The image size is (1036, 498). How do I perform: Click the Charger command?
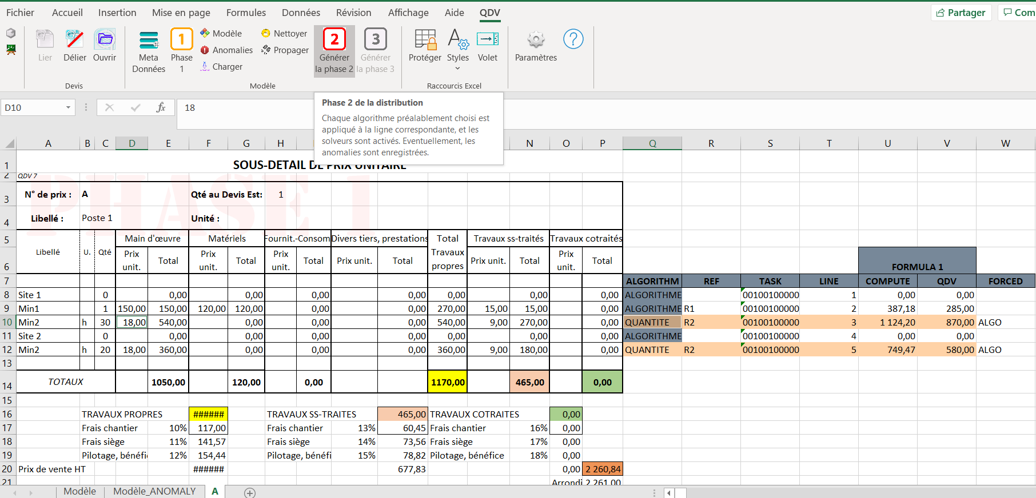[x=221, y=67]
